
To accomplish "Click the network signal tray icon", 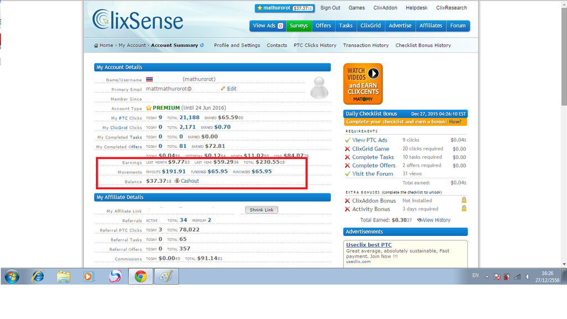I will click(x=517, y=277).
